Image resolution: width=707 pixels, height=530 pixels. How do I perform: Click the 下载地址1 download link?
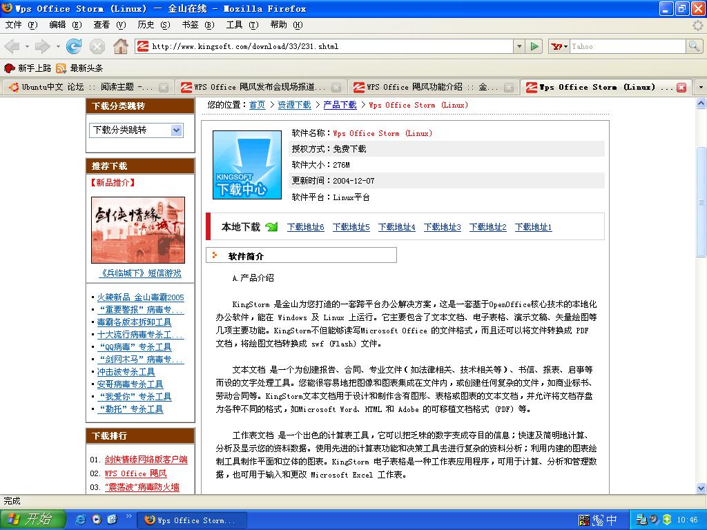click(534, 227)
